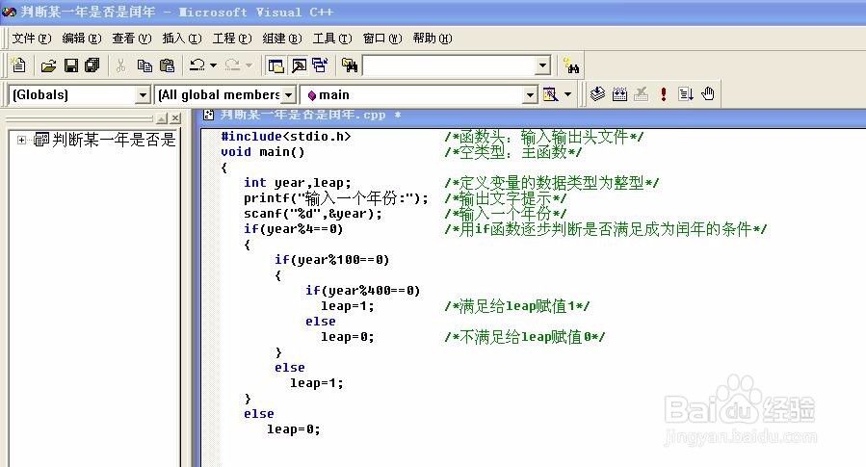Insert a breakpoint with the hand icon
This screenshot has width=866, height=467.
tap(707, 94)
